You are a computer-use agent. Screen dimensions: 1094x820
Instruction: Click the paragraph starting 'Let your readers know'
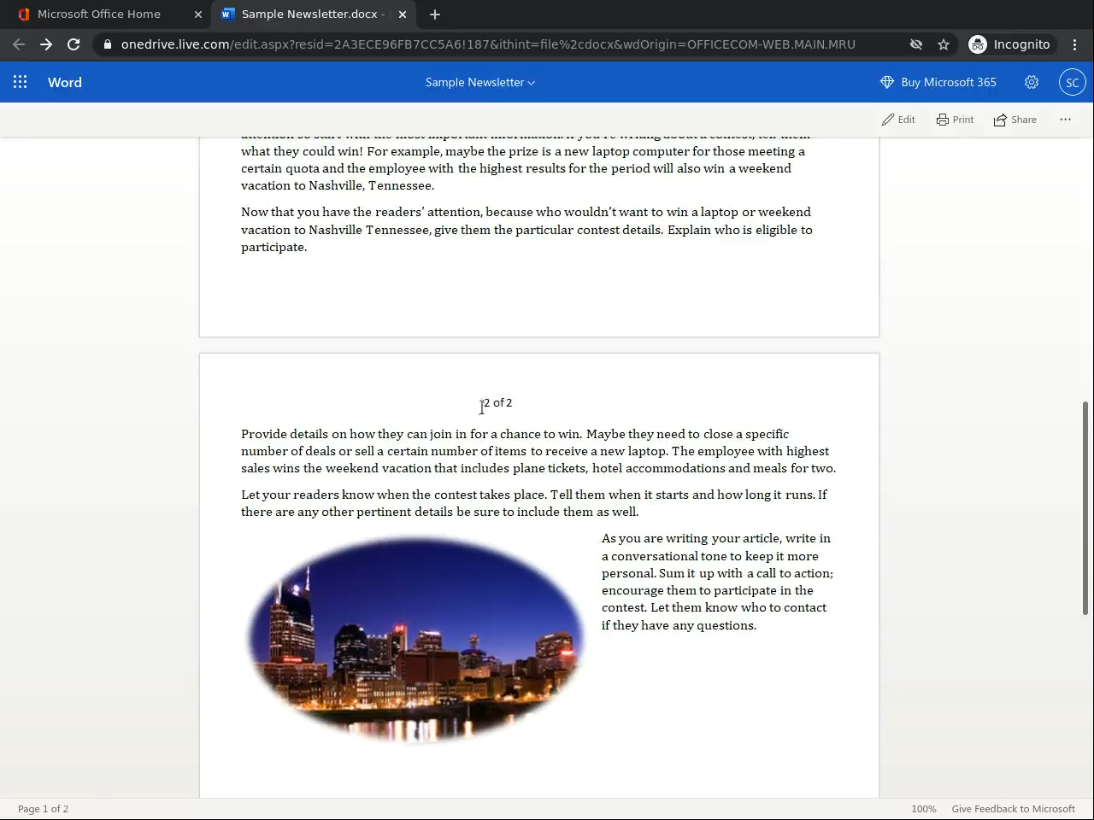click(534, 503)
